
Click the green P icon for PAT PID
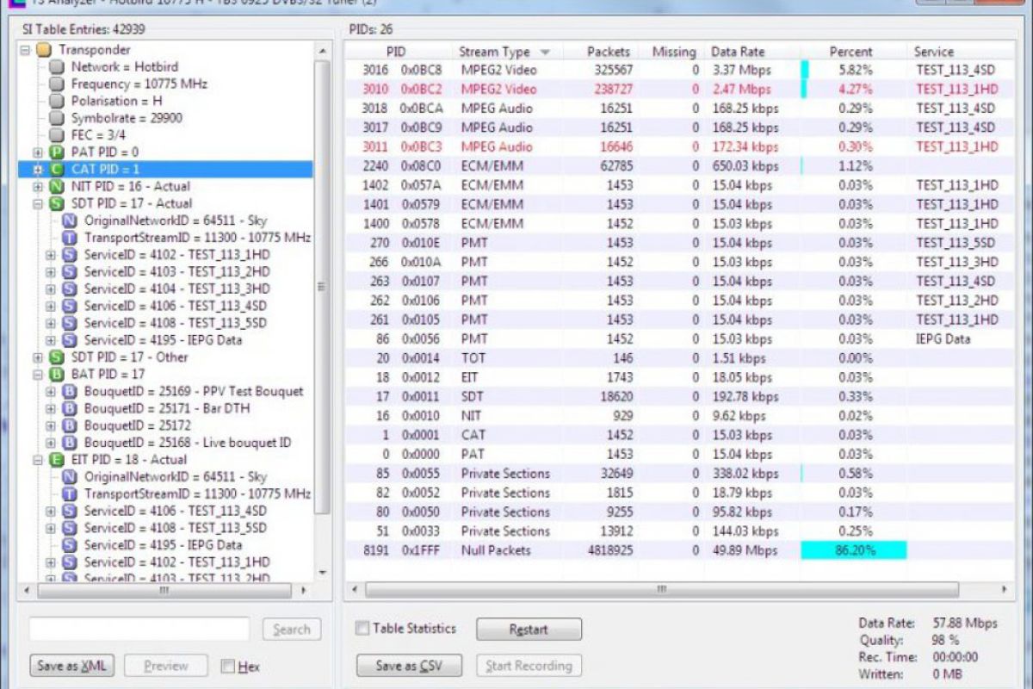click(57, 152)
